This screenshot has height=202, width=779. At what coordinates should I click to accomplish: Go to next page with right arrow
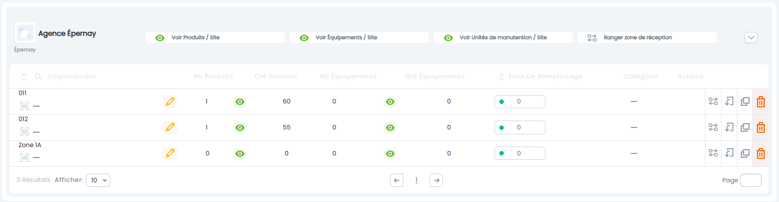436,180
